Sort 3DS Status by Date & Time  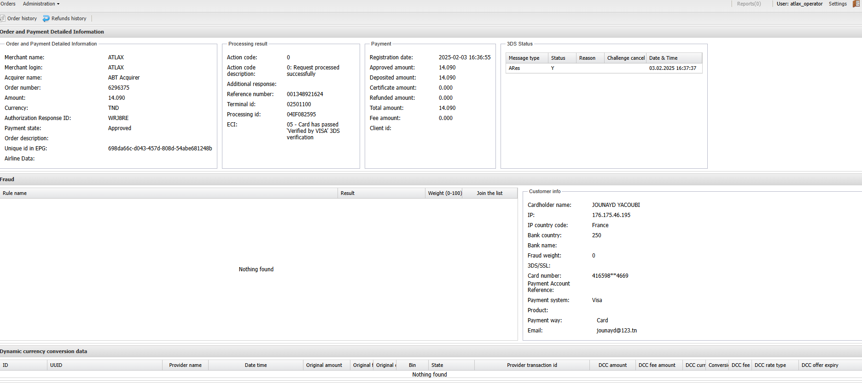[663, 58]
